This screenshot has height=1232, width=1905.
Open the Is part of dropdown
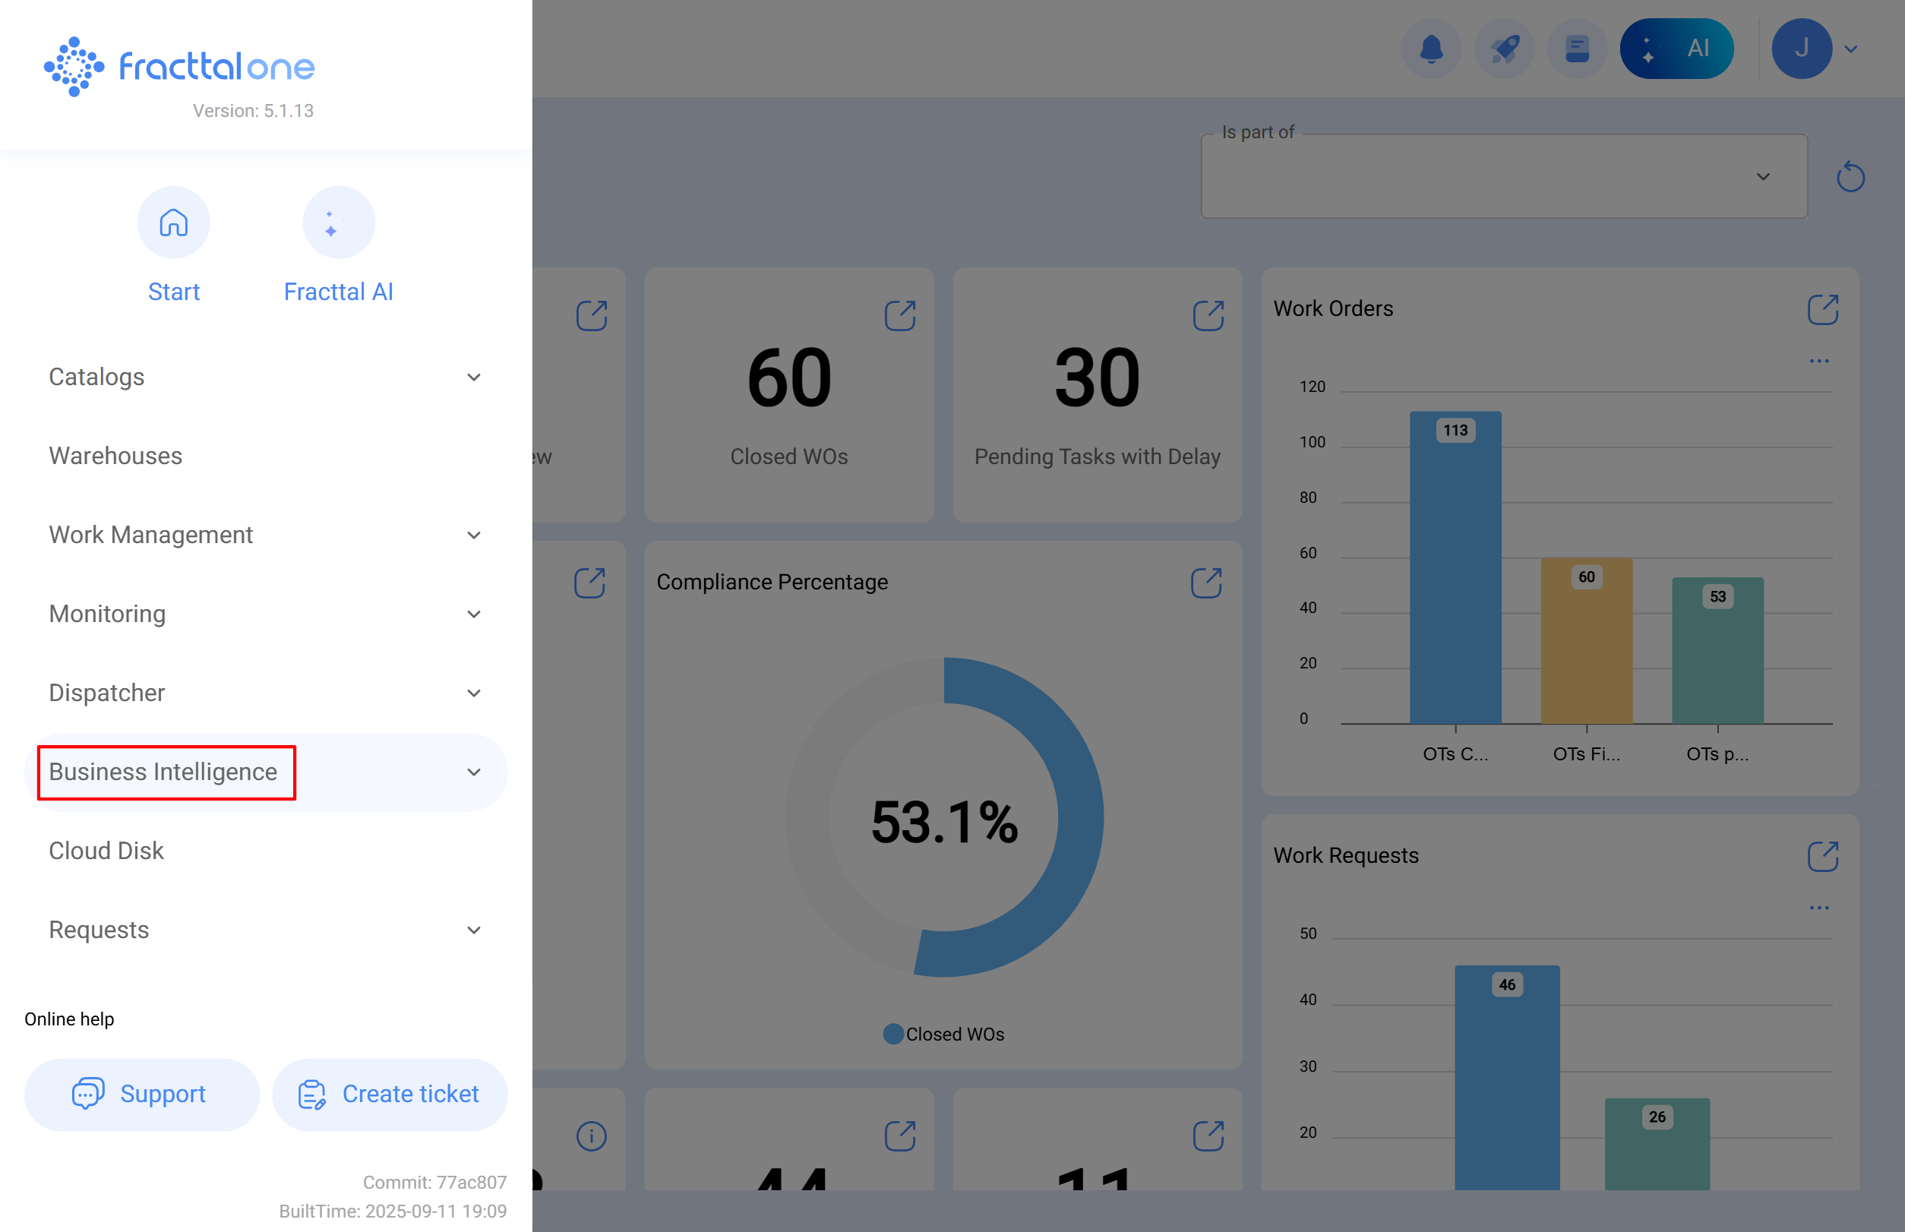pos(1763,176)
